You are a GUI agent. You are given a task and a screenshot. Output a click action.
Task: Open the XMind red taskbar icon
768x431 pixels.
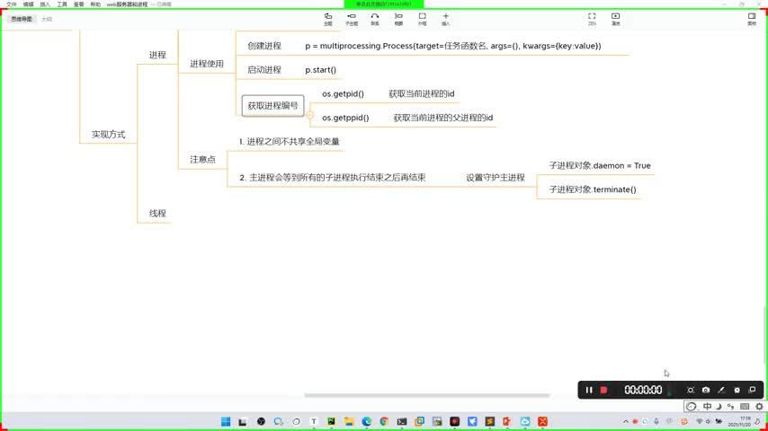542,421
